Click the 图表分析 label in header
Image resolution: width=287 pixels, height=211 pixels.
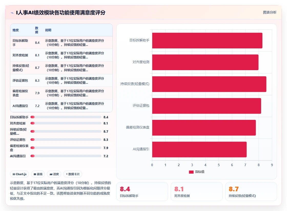coord(270,13)
